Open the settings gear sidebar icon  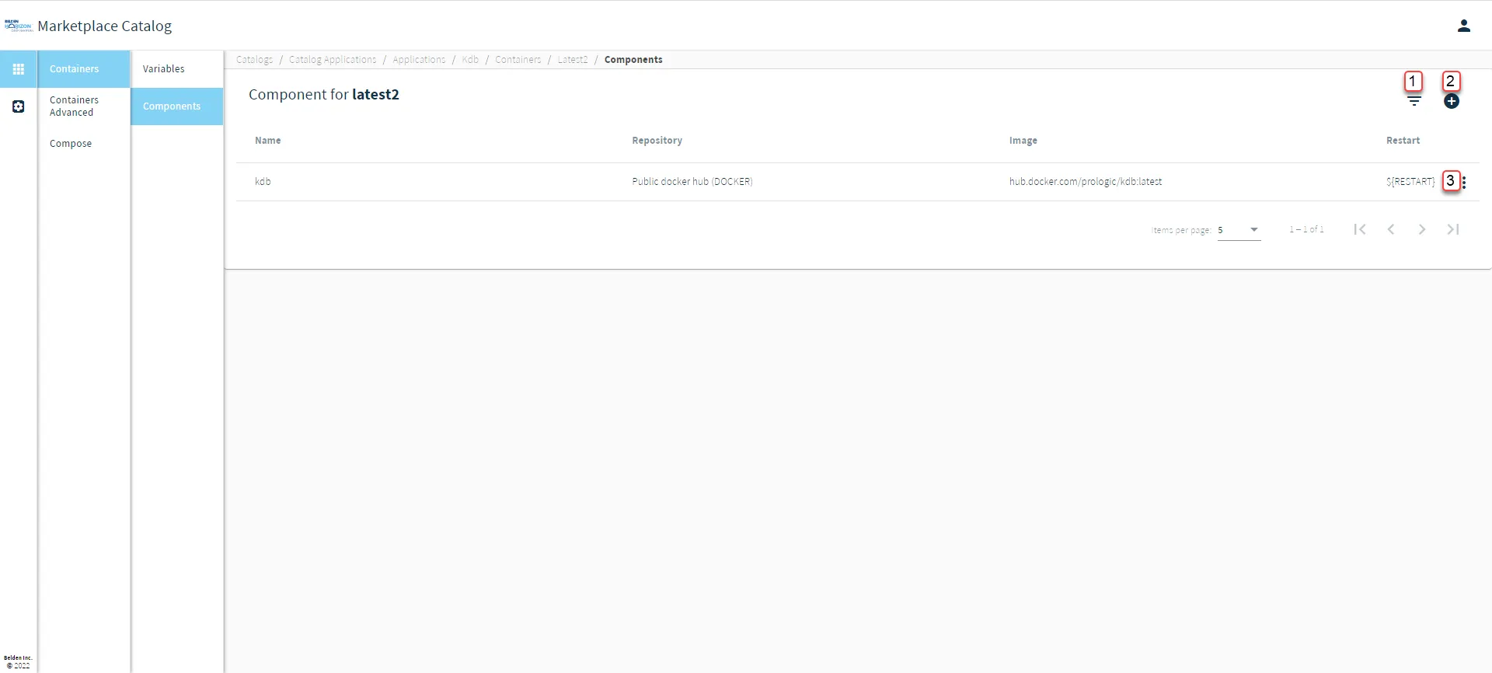point(19,106)
